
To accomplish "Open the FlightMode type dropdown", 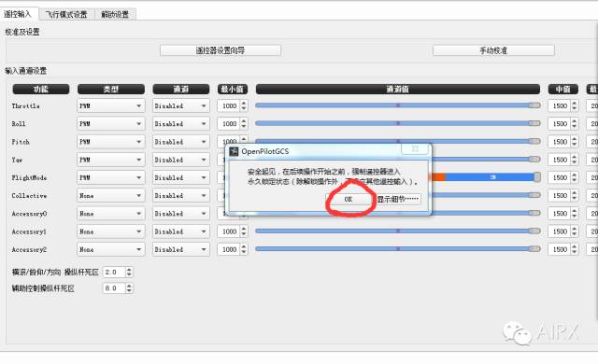I will [110, 177].
